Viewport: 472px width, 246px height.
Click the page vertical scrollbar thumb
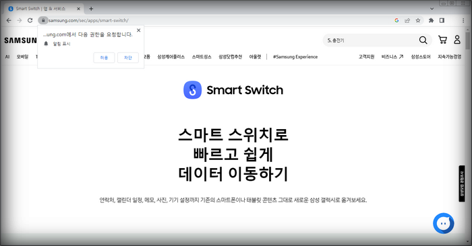(467, 41)
